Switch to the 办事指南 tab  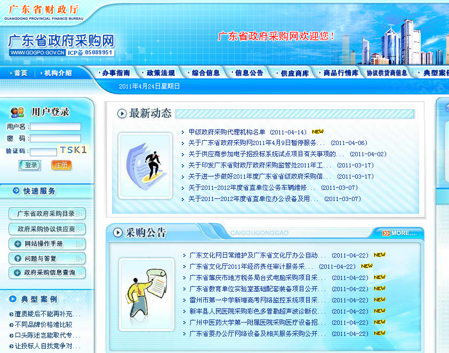[116, 73]
